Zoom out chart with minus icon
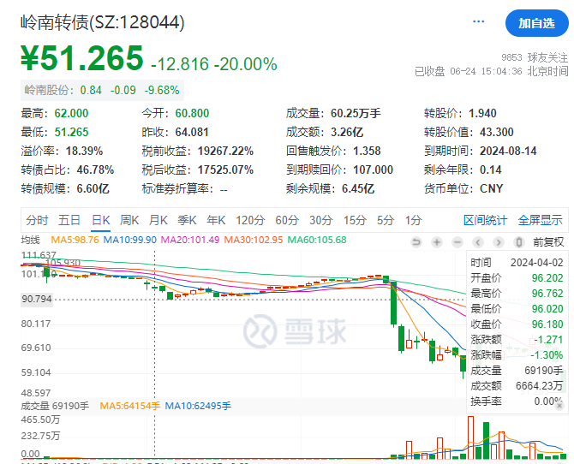 tap(457, 242)
